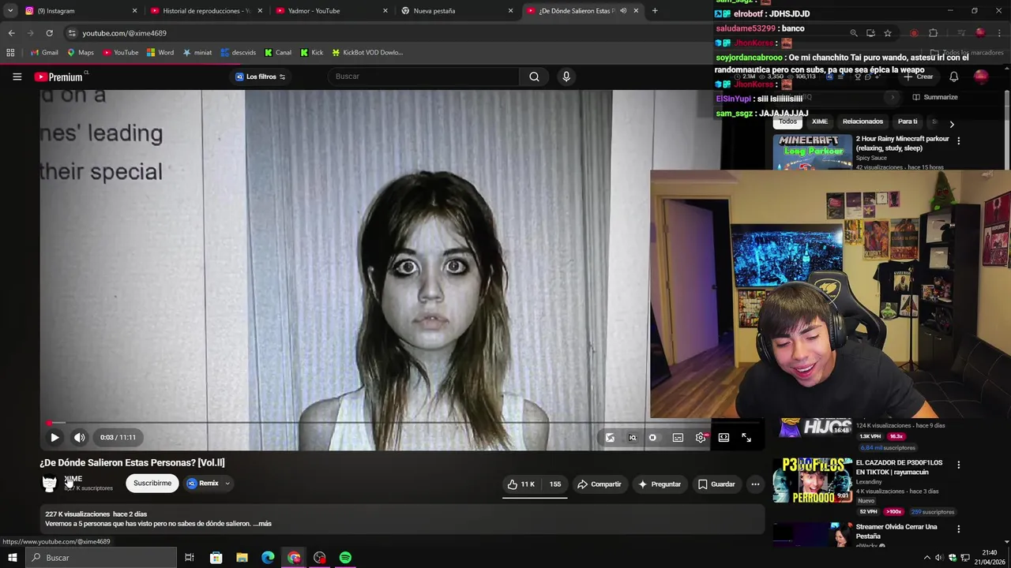Save video with Guardar
Viewport: 1011px width, 568px height.
click(x=716, y=484)
